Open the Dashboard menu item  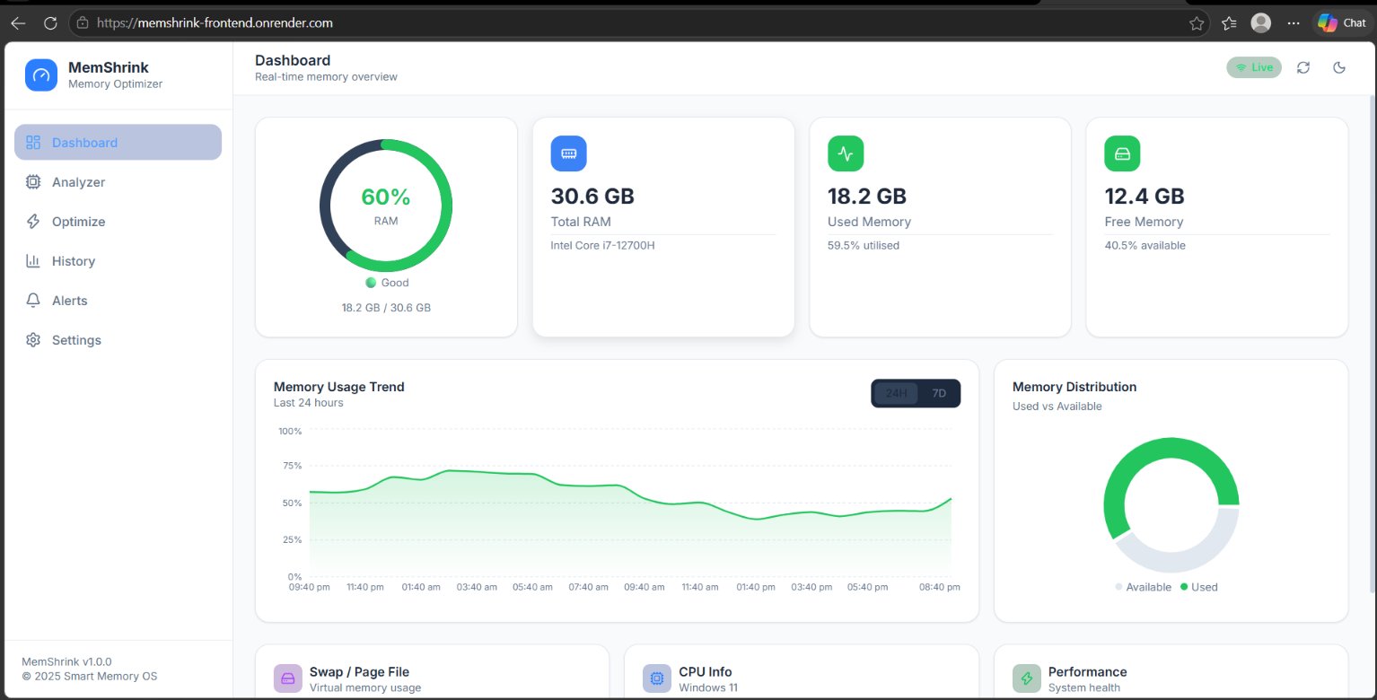[118, 143]
